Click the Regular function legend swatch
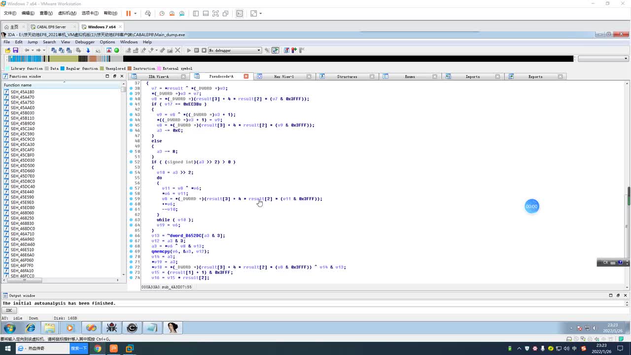The height and width of the screenshot is (355, 631). pyautogui.click(x=63, y=69)
